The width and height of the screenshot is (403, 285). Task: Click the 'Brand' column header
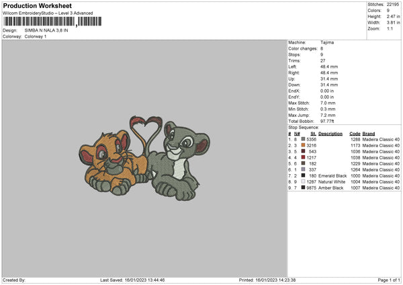click(x=369, y=134)
